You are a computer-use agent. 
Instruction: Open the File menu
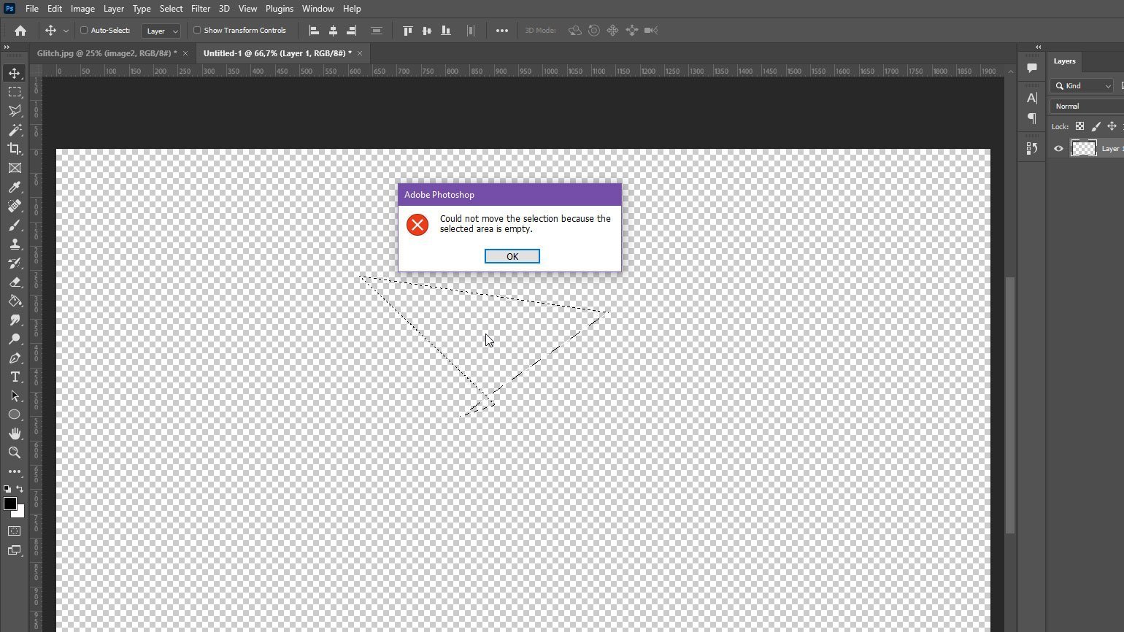click(x=32, y=9)
